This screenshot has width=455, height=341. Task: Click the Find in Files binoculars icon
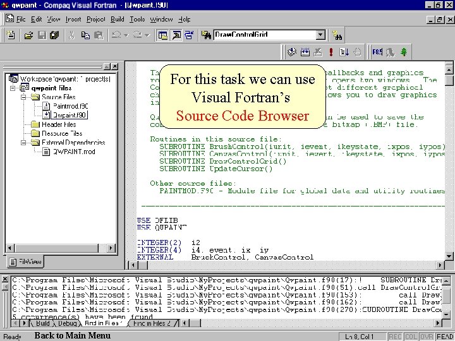(x=206, y=35)
